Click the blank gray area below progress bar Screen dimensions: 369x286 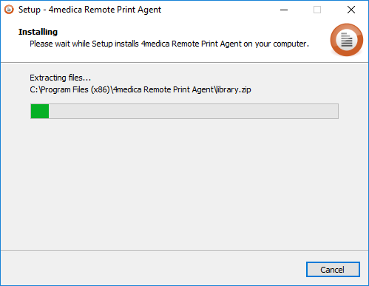click(x=184, y=185)
